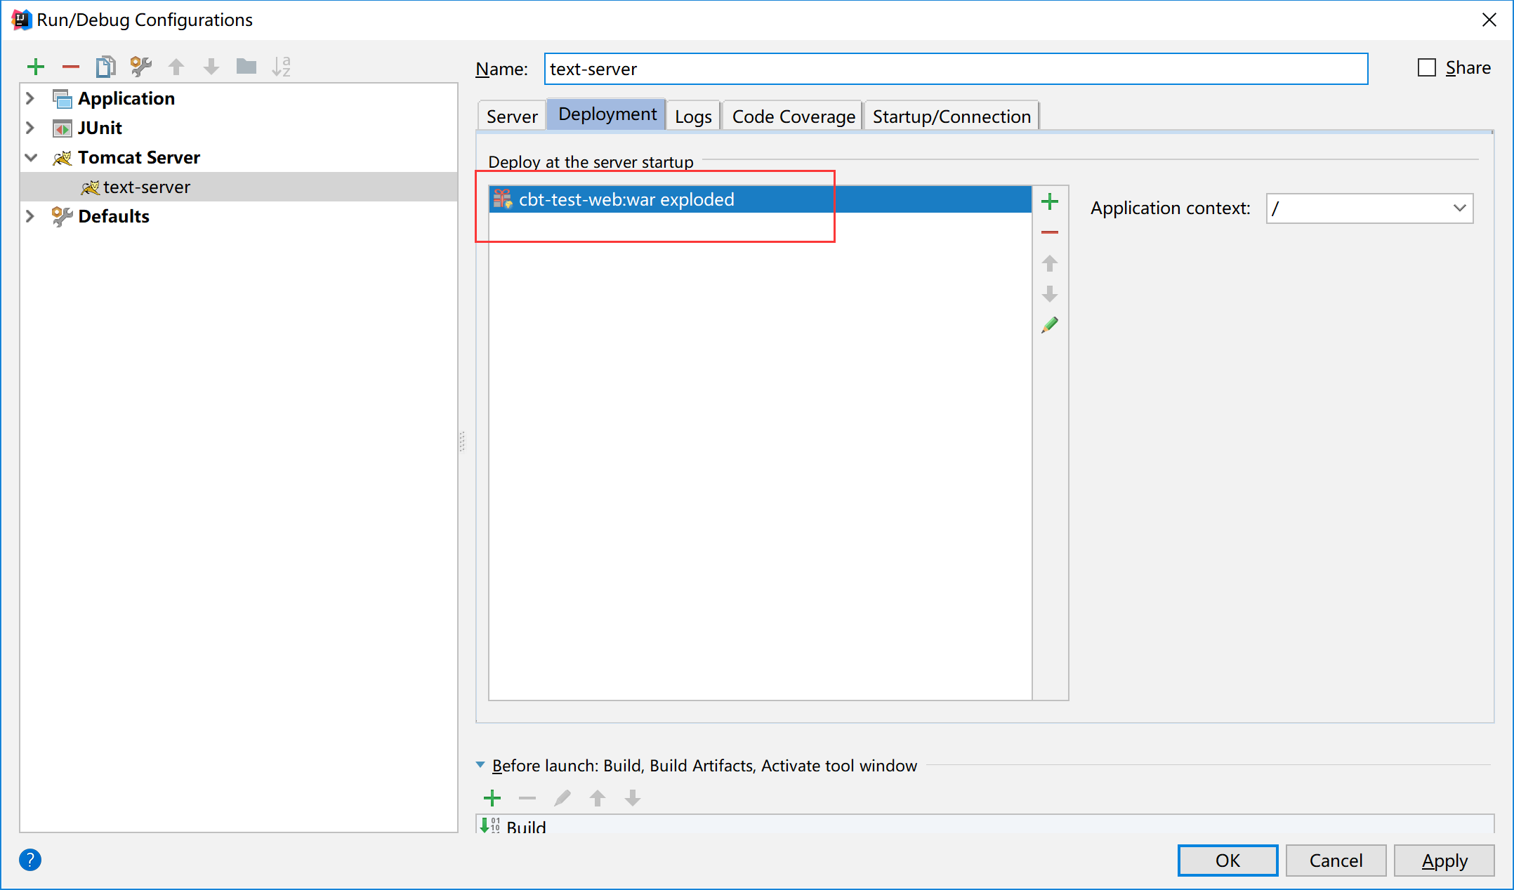Image resolution: width=1514 pixels, height=890 pixels.
Task: Remove configuration with red minus icon
Action: click(71, 67)
